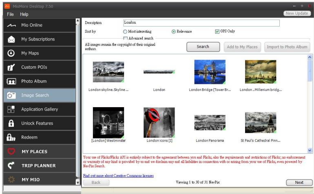Switch to My Maps panel
This screenshot has height=194, width=314.
pyautogui.click(x=40, y=53)
